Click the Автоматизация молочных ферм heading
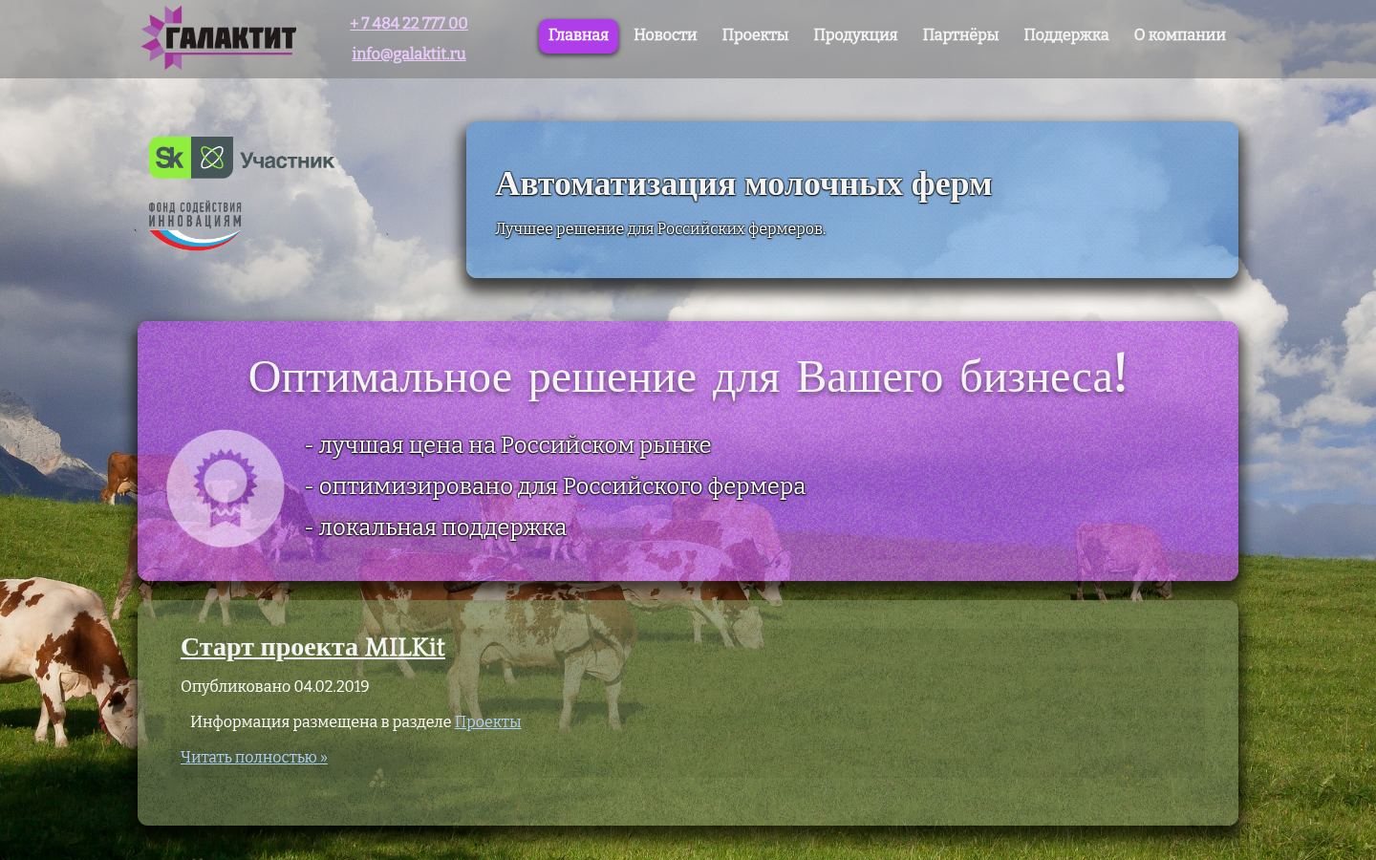The height and width of the screenshot is (860, 1376). 743,183
